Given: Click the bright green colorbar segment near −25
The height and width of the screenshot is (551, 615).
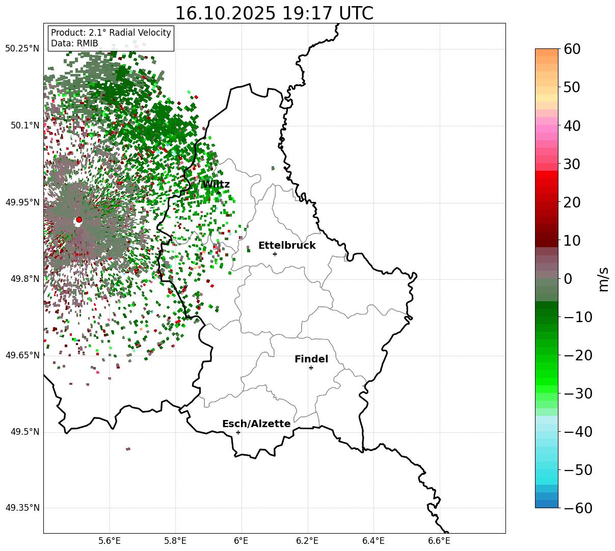Looking at the screenshot, I should [x=547, y=374].
